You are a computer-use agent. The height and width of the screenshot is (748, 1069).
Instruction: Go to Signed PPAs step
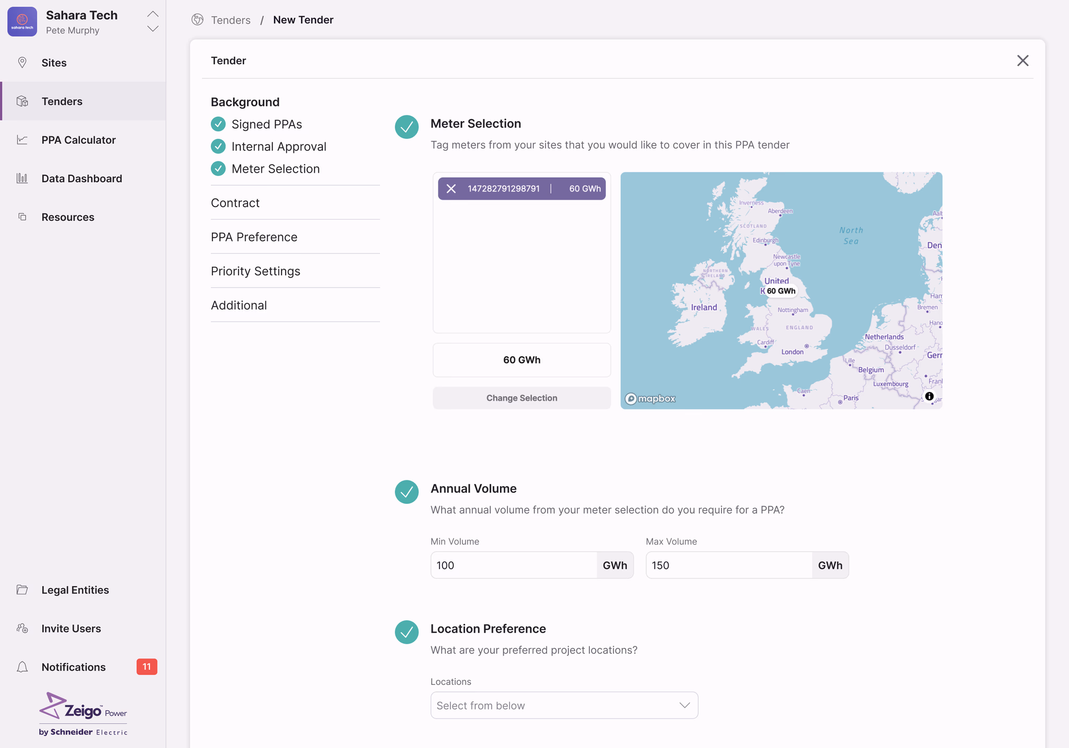point(266,124)
